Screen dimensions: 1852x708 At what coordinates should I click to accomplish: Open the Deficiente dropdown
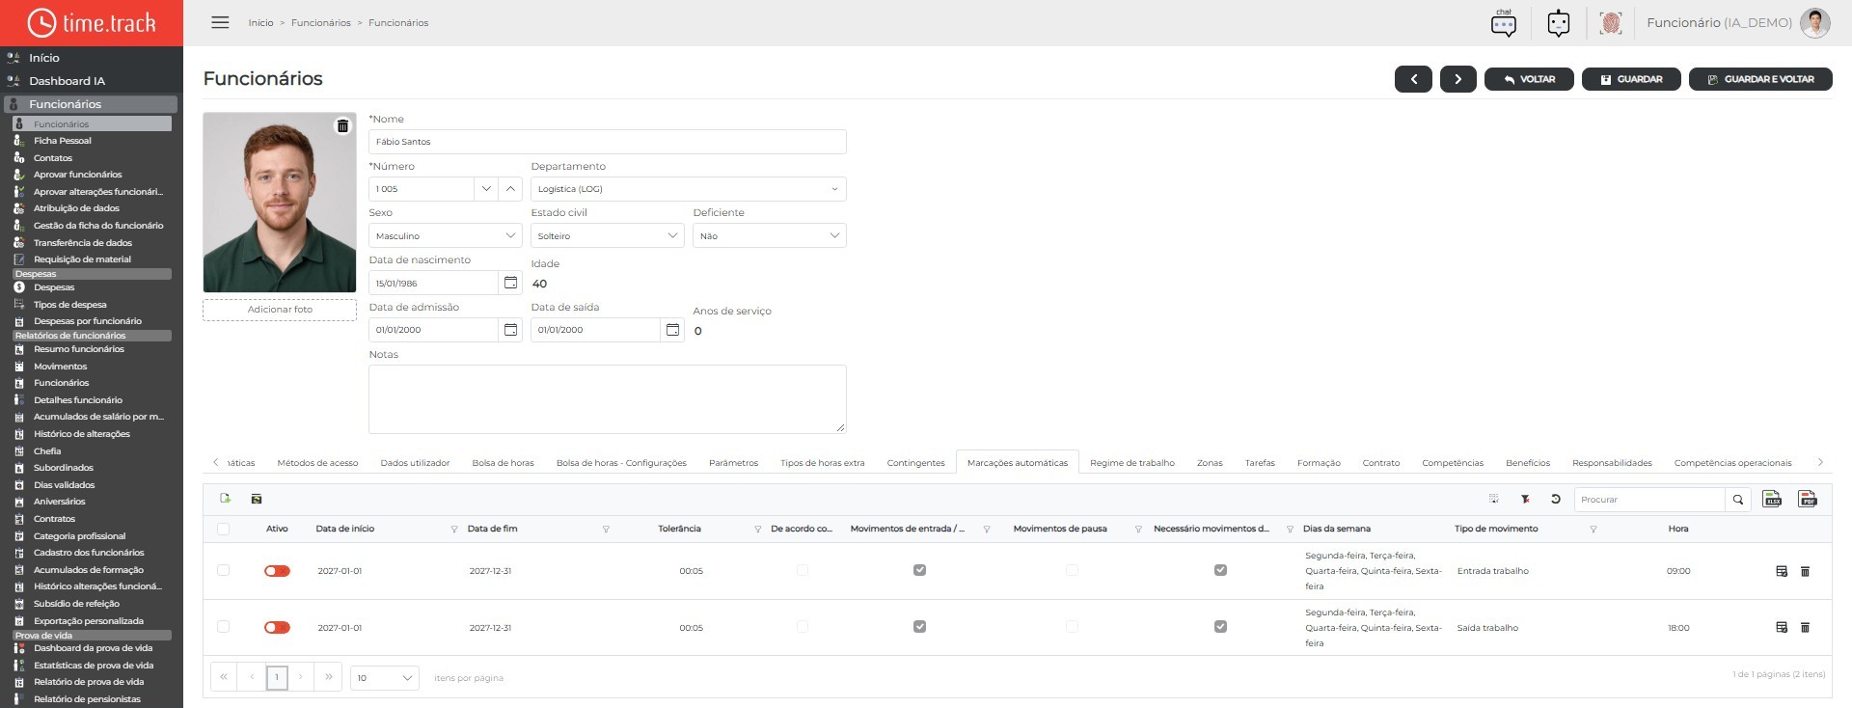tap(770, 235)
